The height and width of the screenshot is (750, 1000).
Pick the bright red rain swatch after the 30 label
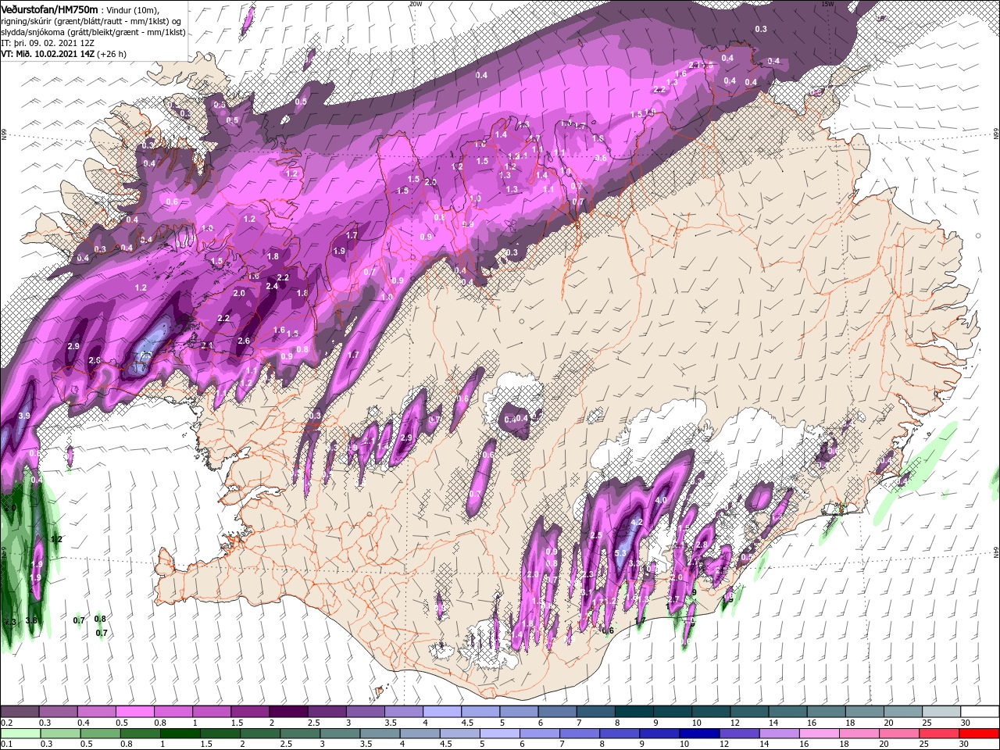[980, 734]
